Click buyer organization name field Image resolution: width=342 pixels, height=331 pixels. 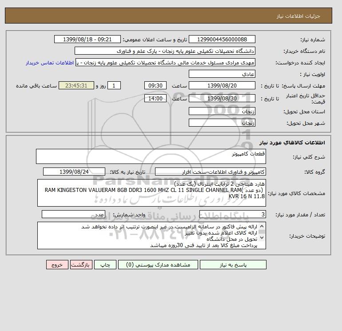(x=165, y=51)
